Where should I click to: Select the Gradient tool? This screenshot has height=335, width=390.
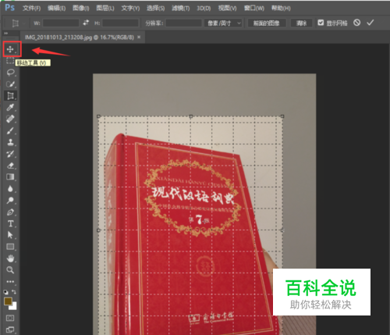coord(10,177)
